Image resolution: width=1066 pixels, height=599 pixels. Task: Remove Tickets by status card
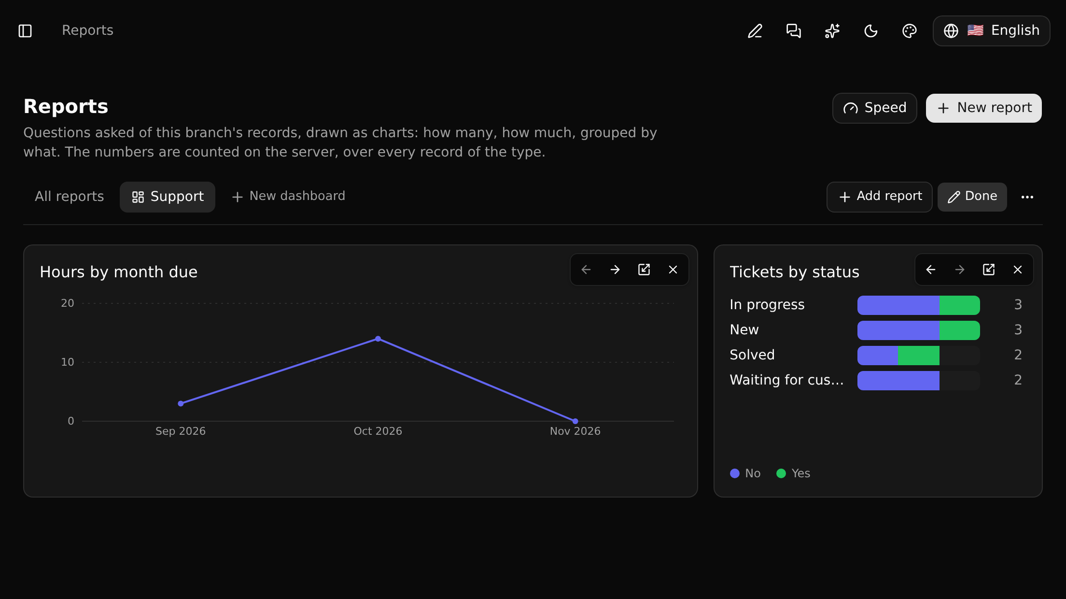pyautogui.click(x=1018, y=270)
